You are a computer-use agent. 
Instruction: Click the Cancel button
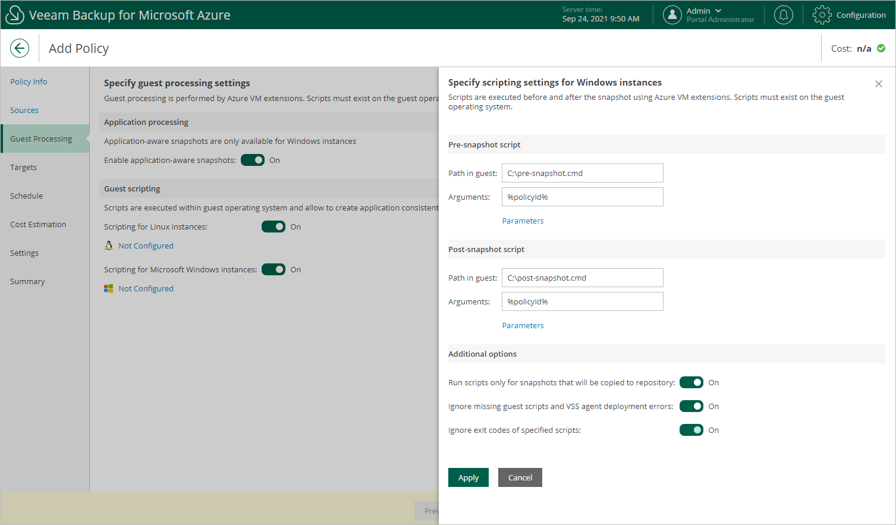point(520,477)
